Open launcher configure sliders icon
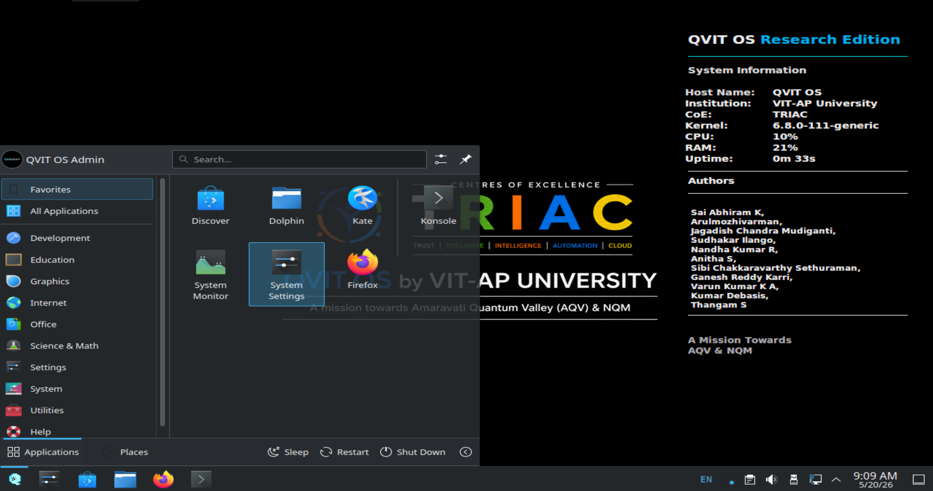This screenshot has width=933, height=491. pyautogui.click(x=441, y=159)
